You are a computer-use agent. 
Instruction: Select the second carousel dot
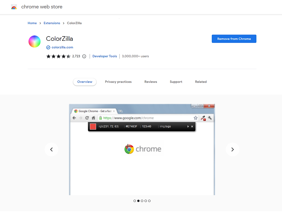138,201
